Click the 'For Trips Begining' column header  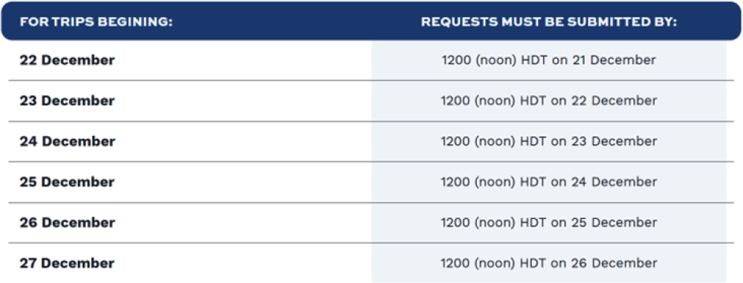pyautogui.click(x=96, y=22)
